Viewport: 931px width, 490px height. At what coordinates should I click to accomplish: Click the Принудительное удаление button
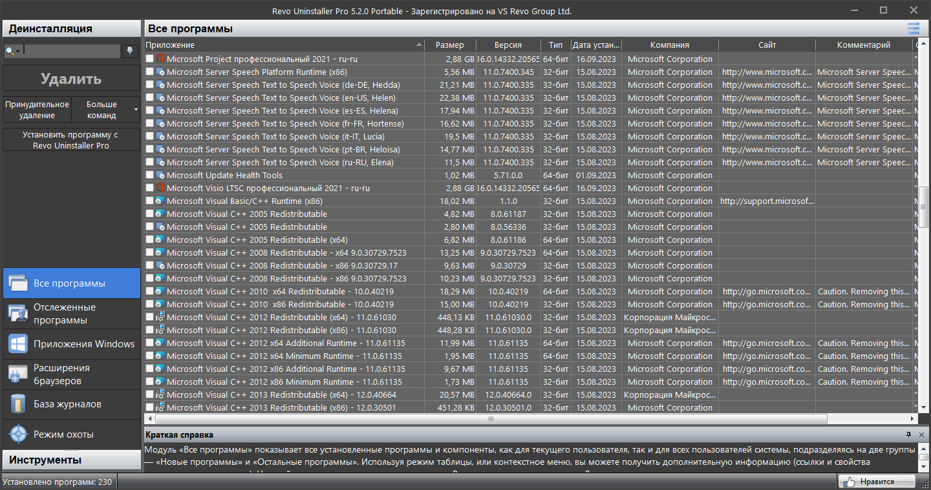click(36, 109)
